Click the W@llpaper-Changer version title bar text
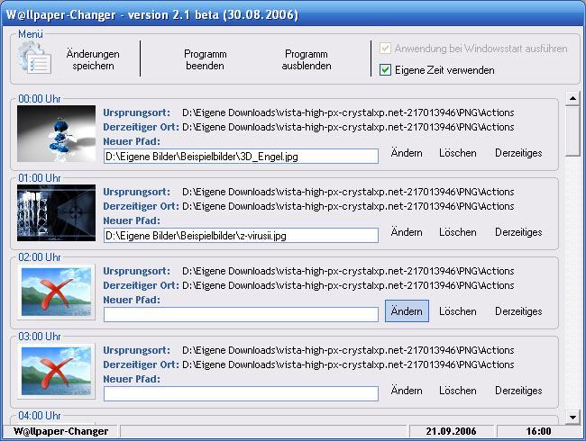586x441 pixels. [152, 15]
